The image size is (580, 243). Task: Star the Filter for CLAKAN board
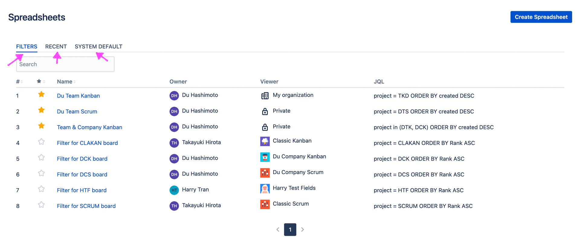click(41, 141)
